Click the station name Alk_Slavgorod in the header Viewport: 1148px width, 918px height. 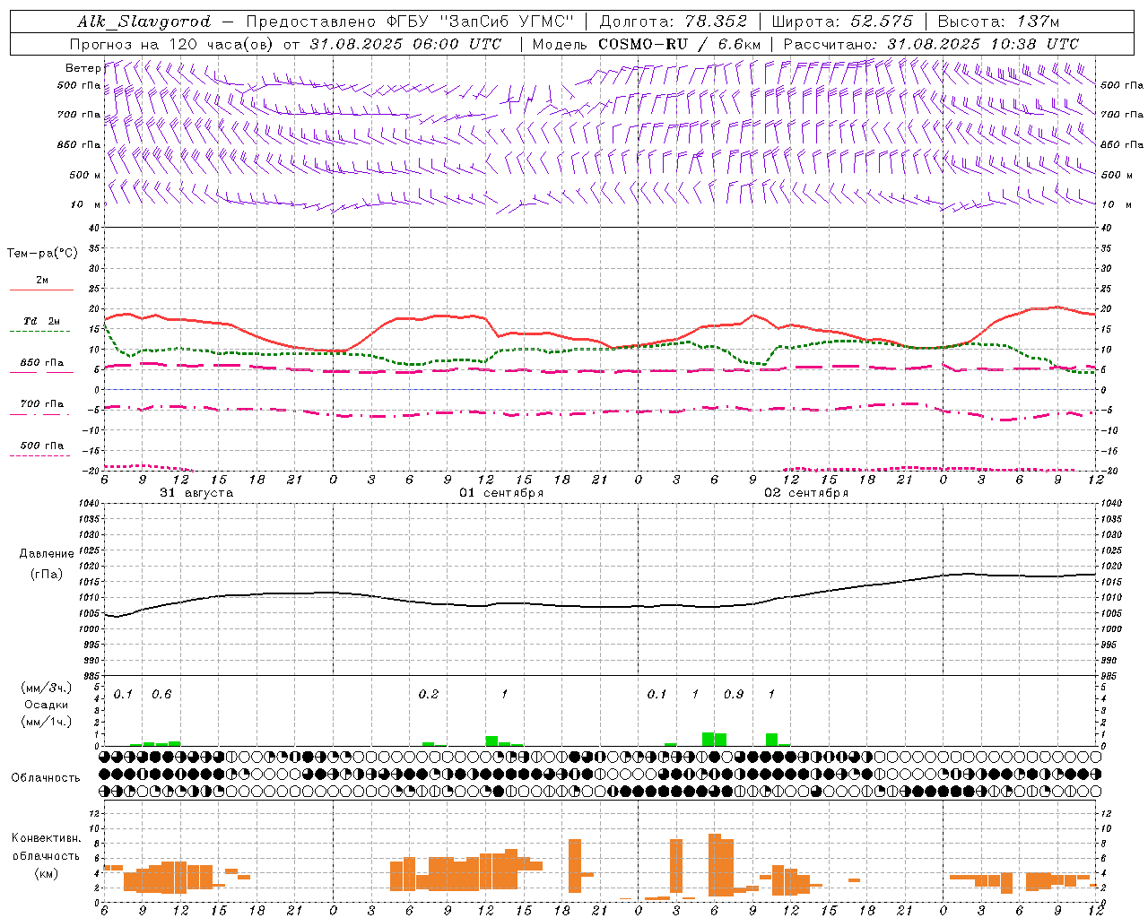(x=144, y=22)
